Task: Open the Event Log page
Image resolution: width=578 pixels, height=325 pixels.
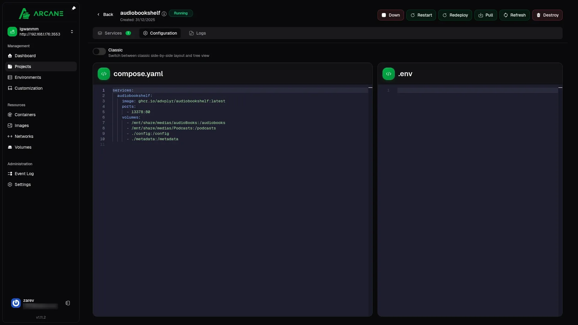Action: [24, 174]
